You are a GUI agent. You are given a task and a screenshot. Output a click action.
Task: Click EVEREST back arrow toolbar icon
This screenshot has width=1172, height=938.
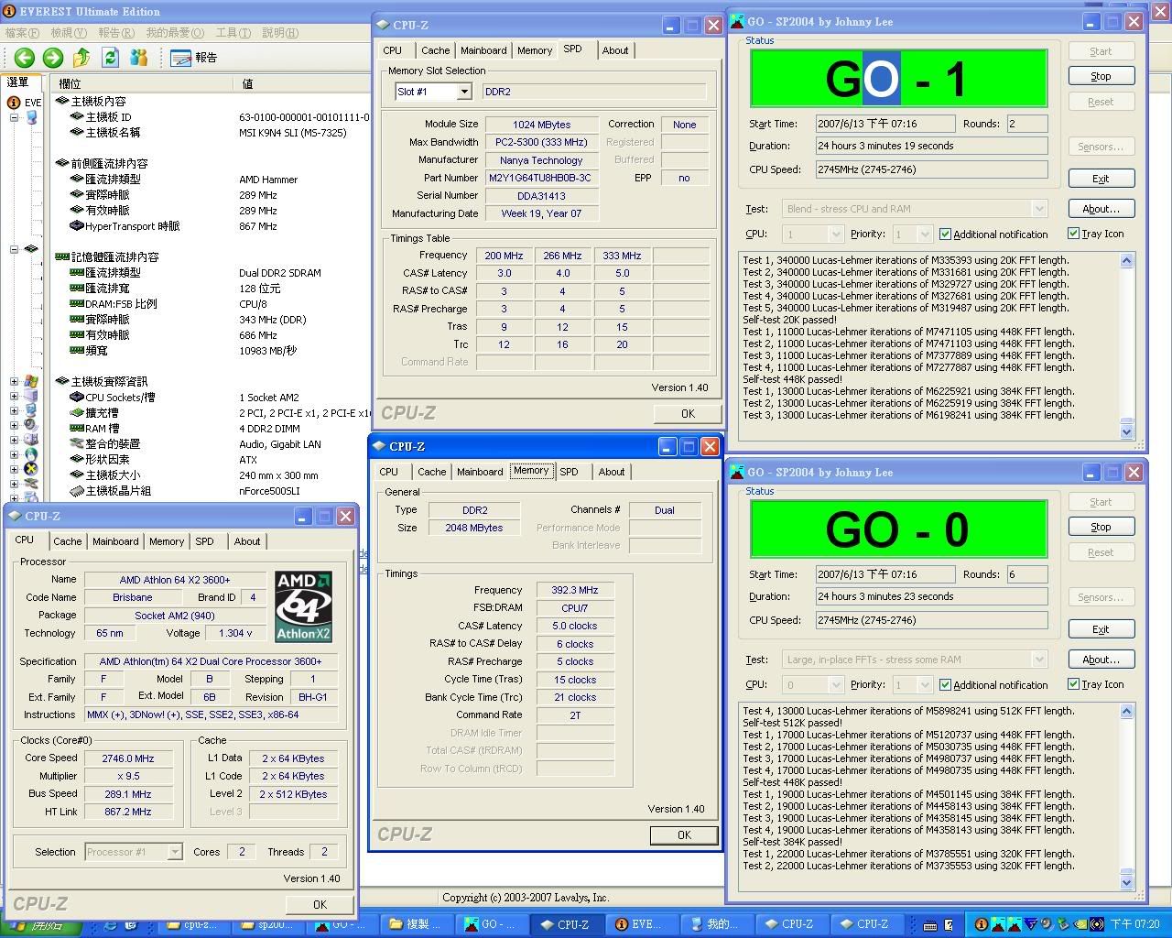tap(25, 58)
